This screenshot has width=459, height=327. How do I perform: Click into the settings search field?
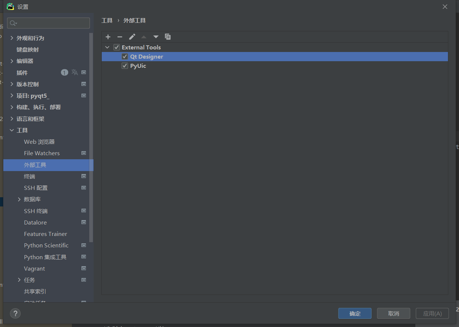[x=52, y=23]
